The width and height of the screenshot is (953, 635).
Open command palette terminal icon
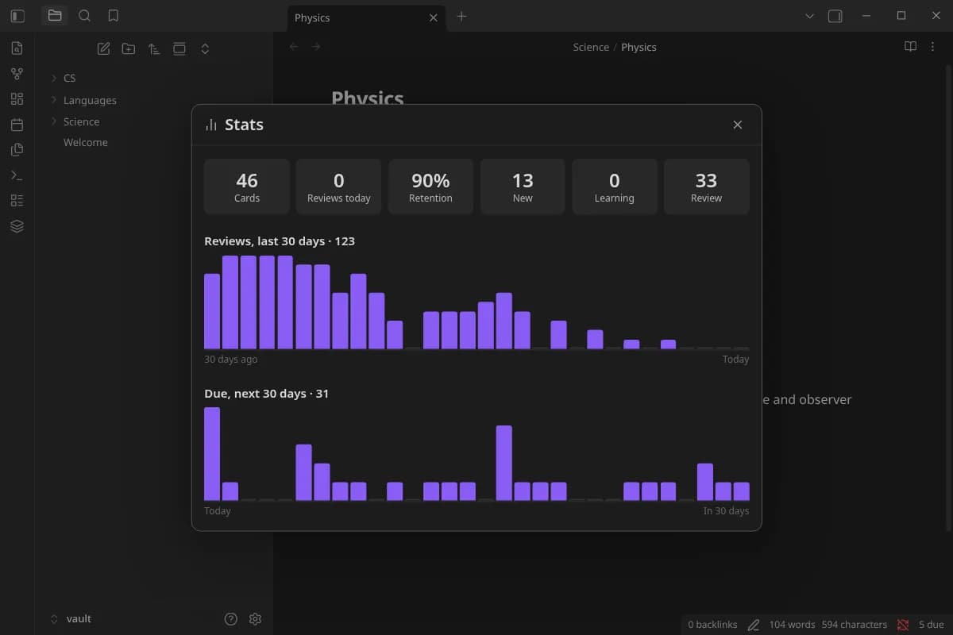(x=17, y=175)
